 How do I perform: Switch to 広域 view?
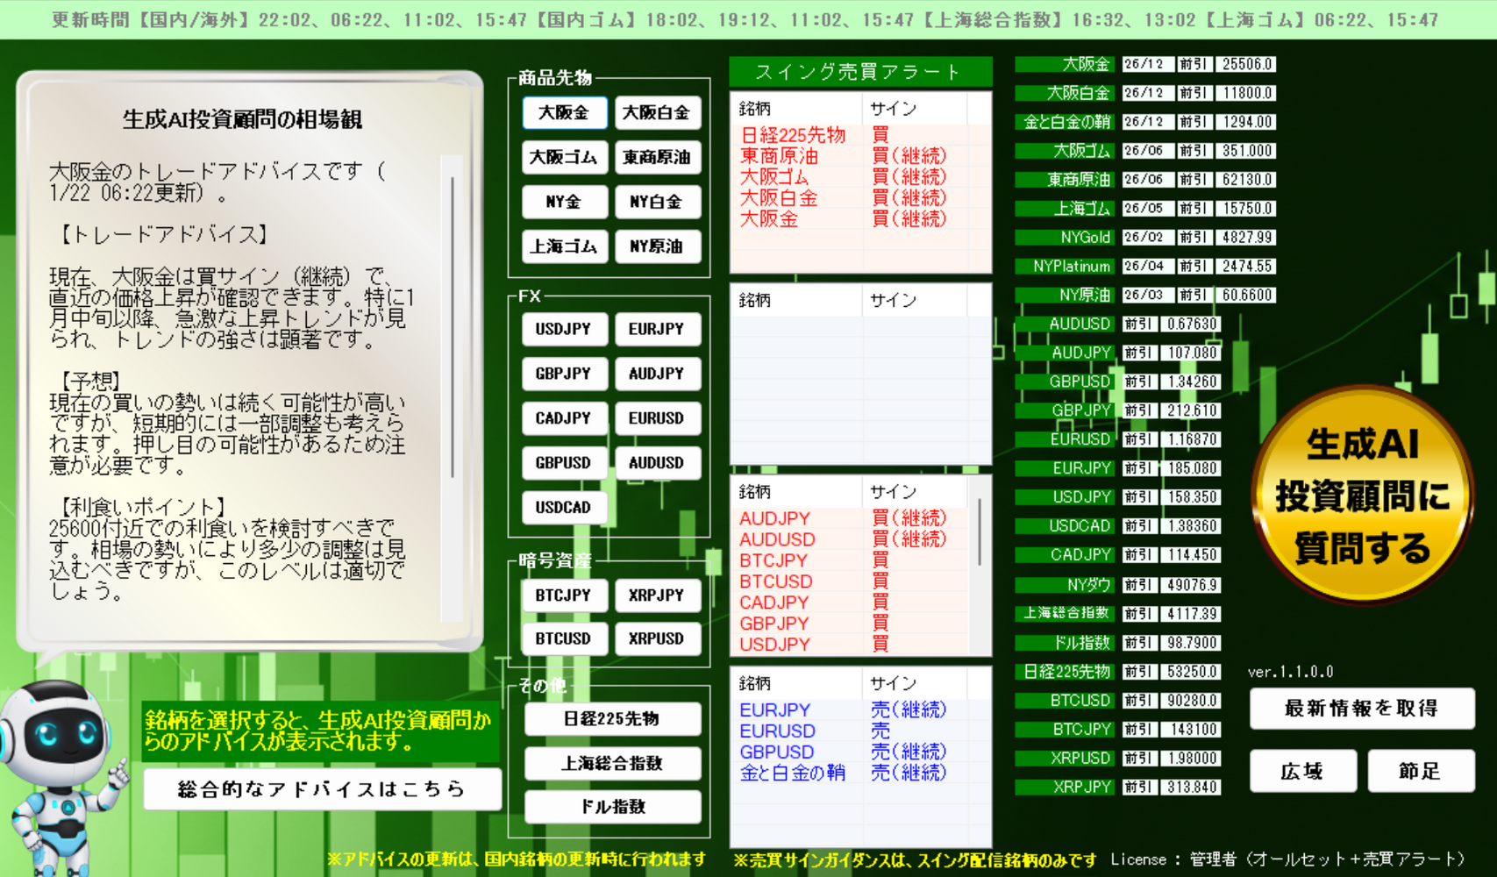[x=1303, y=772]
